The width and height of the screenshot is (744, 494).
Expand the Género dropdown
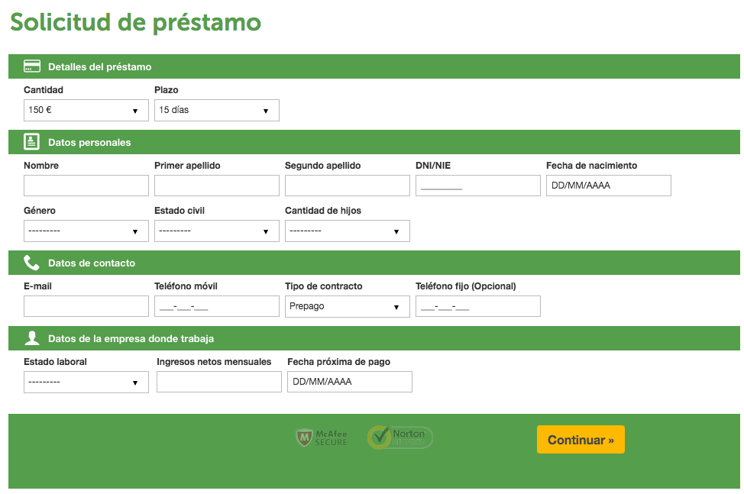(86, 231)
